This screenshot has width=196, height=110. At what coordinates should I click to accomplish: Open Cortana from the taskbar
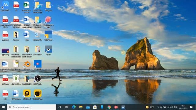pyautogui.click(x=60, y=107)
